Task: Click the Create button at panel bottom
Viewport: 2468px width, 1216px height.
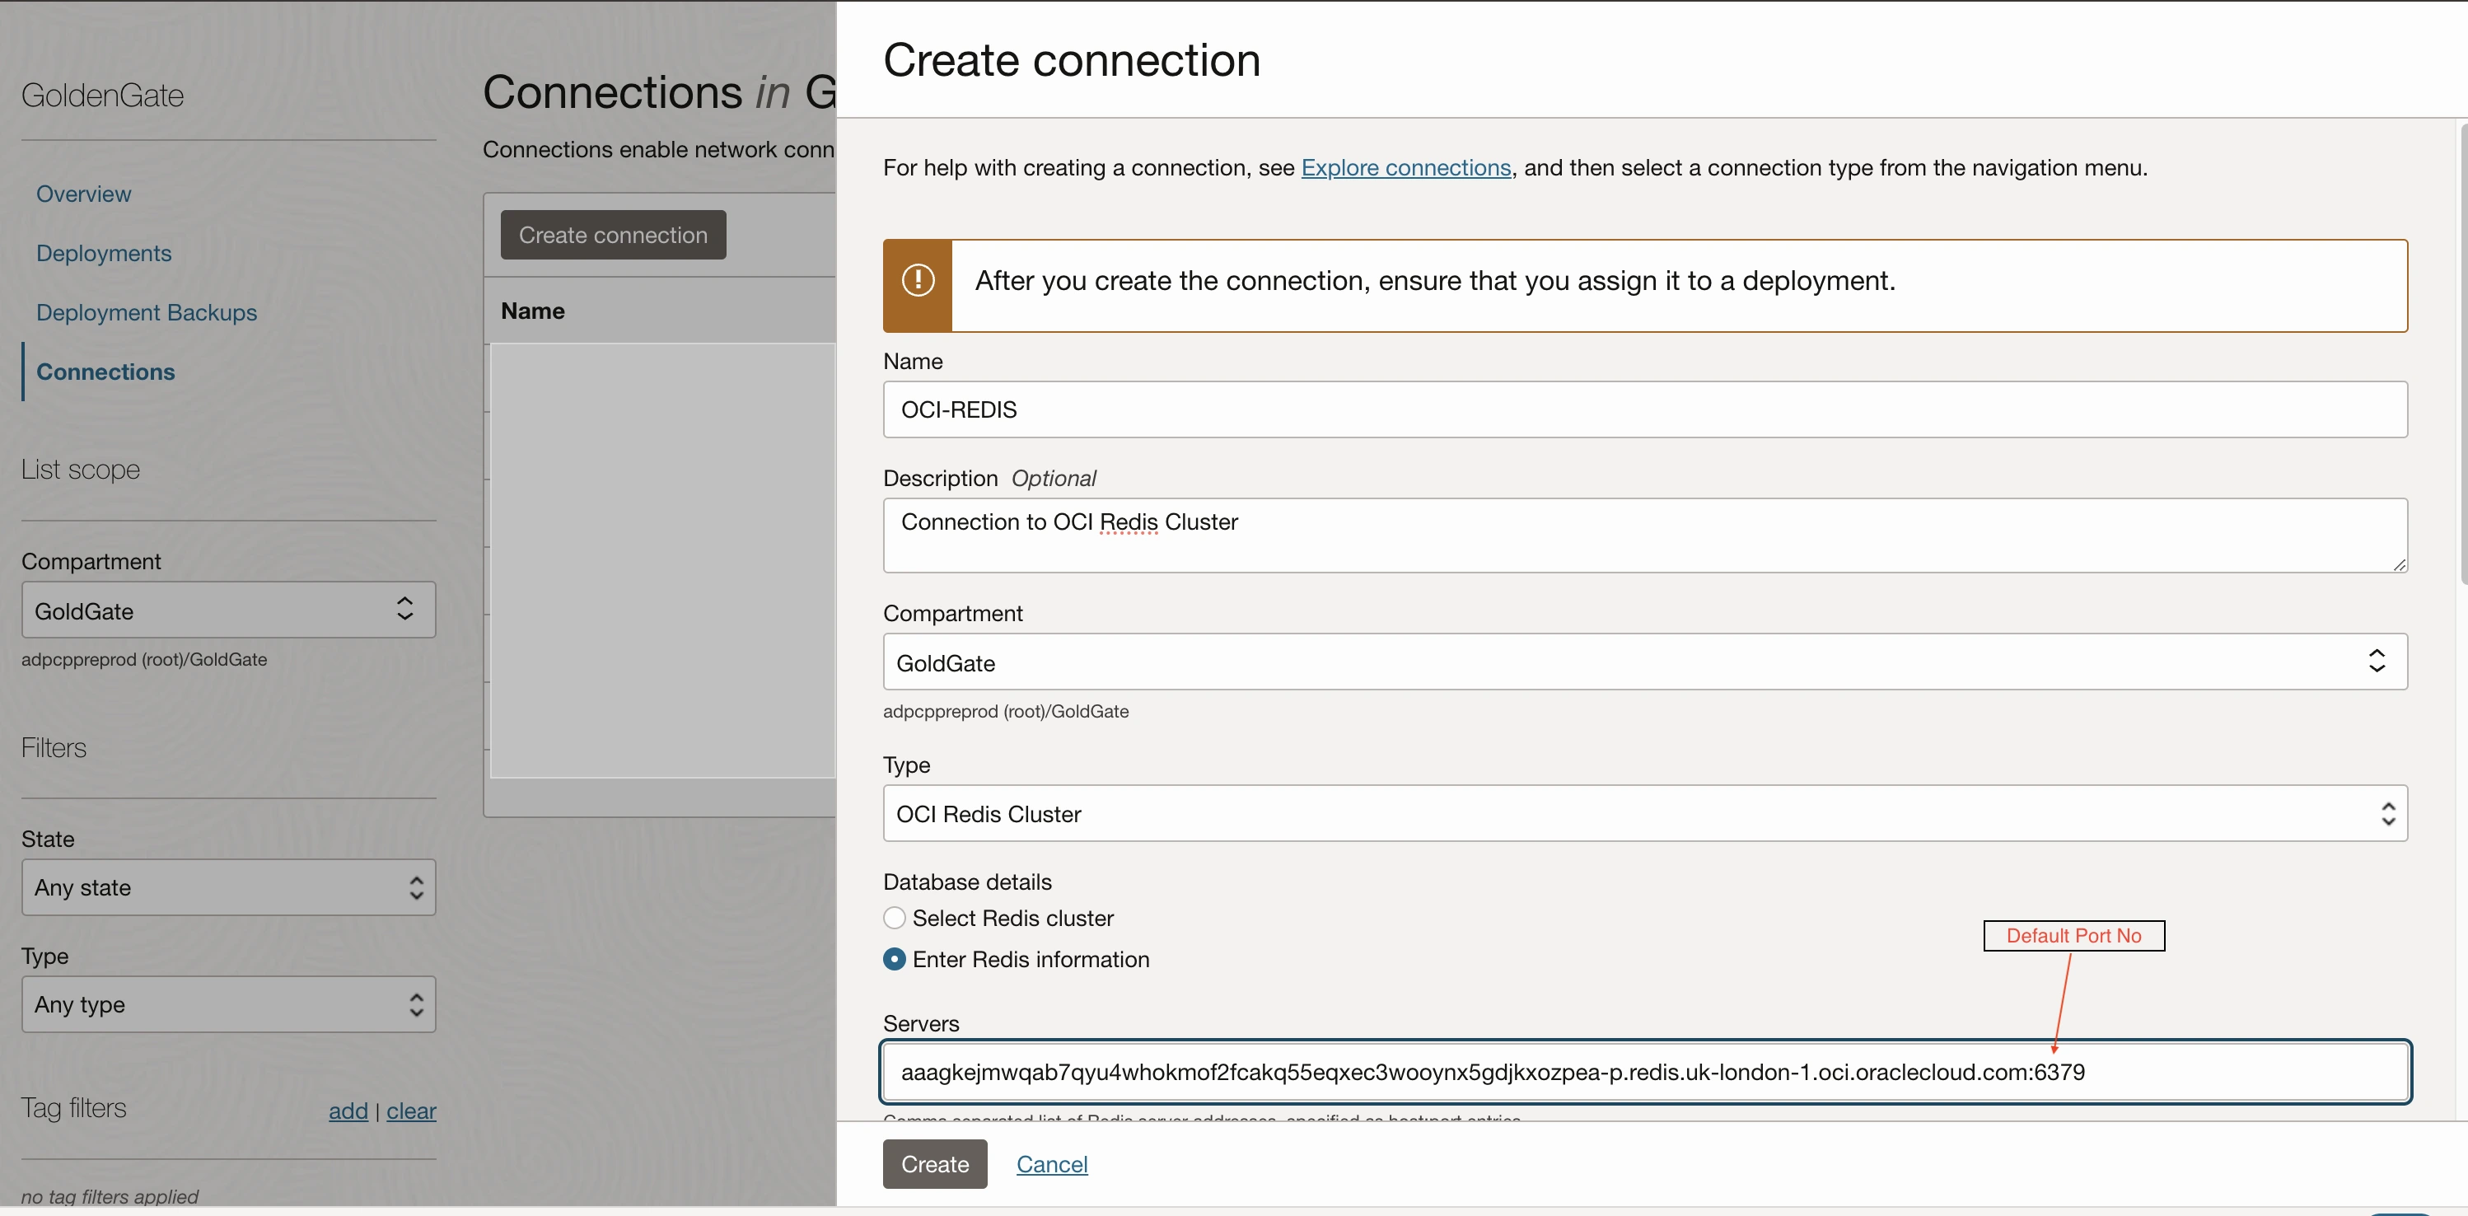Action: [x=934, y=1164]
